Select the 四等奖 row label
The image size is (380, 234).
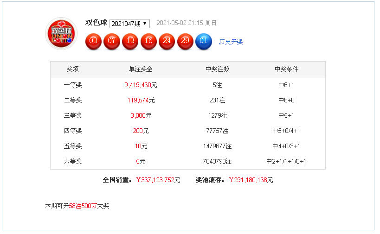(x=73, y=131)
